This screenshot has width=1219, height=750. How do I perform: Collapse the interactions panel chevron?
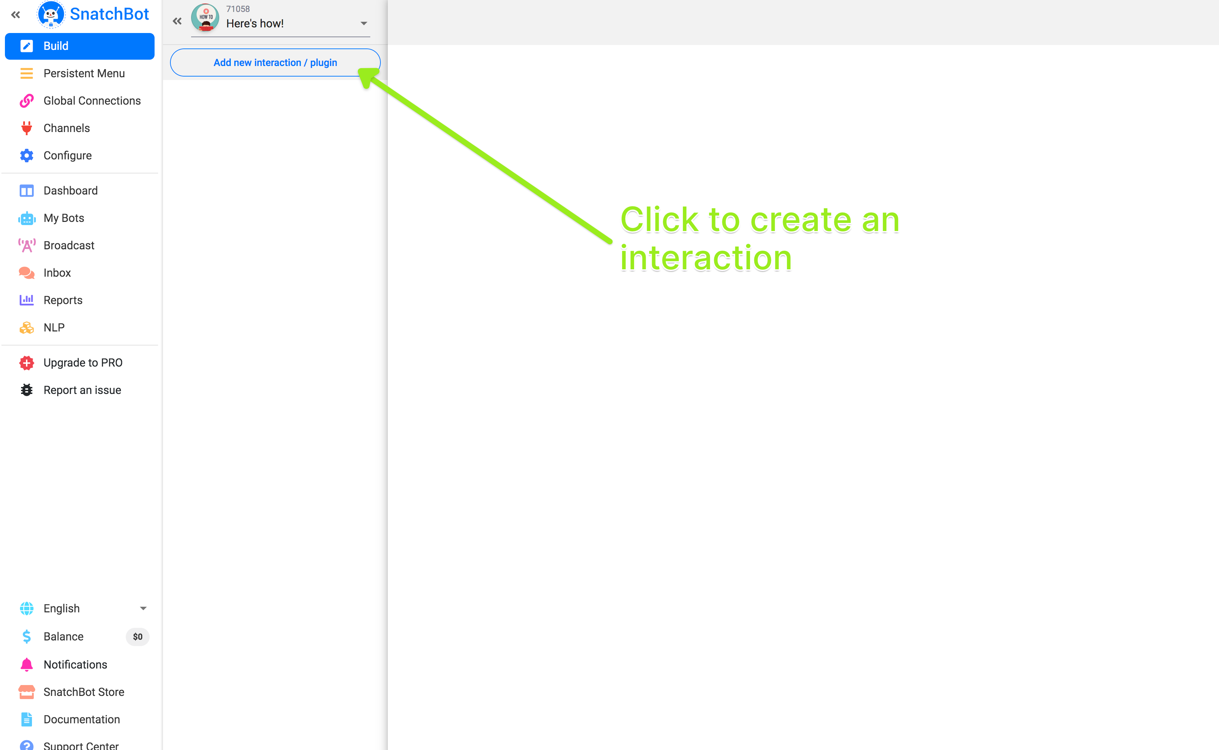177,21
